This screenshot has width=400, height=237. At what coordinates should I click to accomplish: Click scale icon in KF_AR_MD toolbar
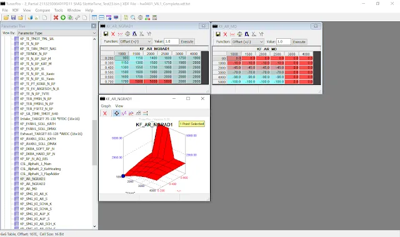pos(239,34)
